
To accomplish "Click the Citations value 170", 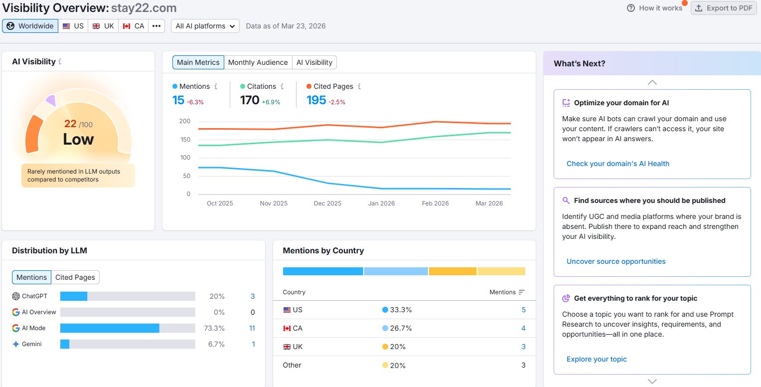I will coord(250,100).
